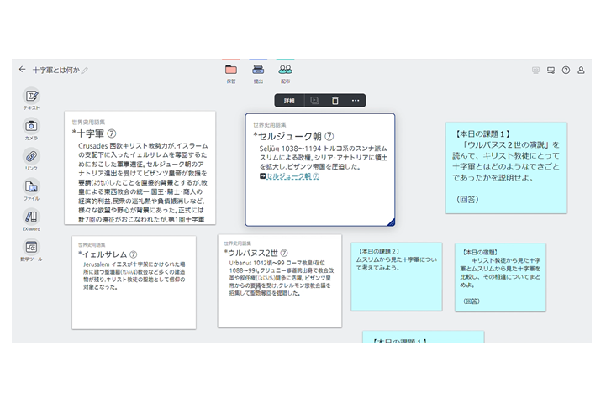606x403 pixels.
Task: Select the リンク link tool
Action: 31,156
